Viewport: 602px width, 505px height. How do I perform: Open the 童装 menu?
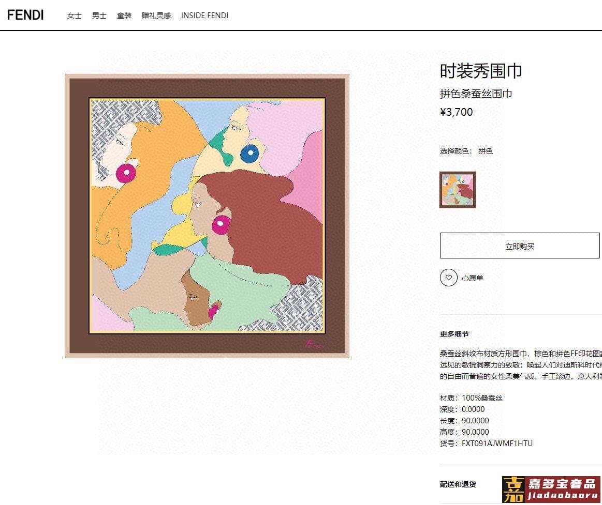pyautogui.click(x=124, y=16)
